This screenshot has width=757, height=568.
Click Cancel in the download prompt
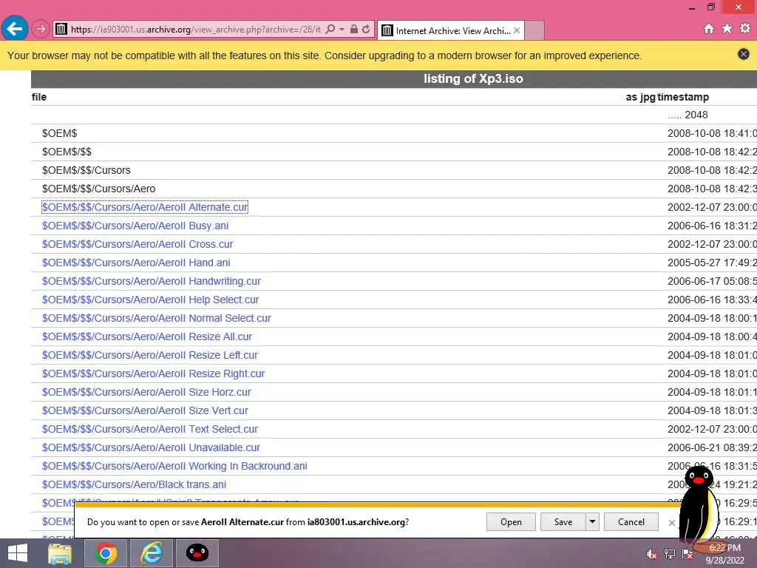[631, 521]
